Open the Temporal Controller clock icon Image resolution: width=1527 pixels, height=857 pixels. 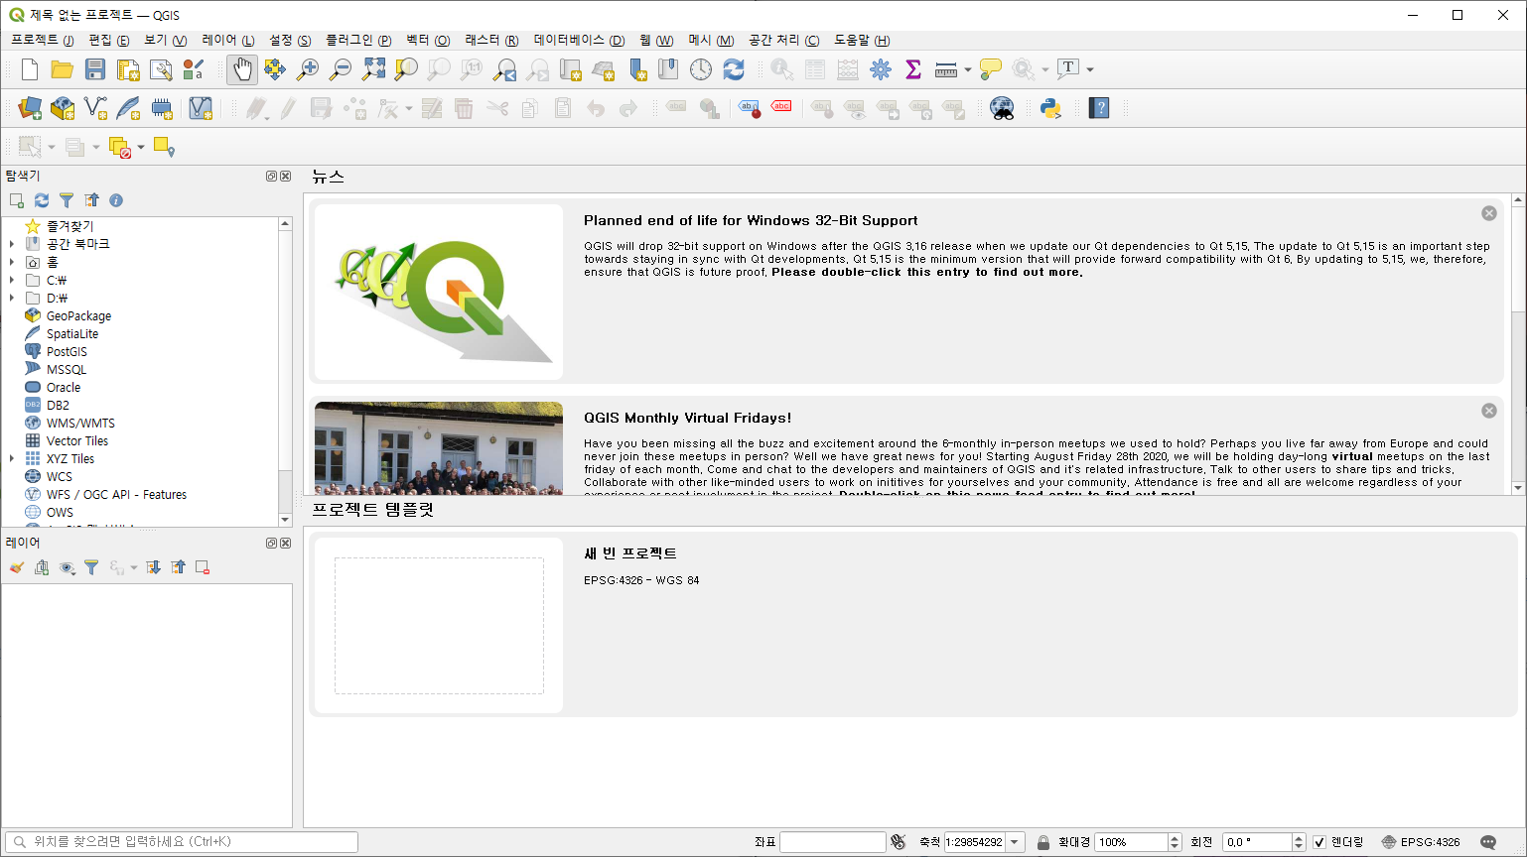tap(701, 69)
